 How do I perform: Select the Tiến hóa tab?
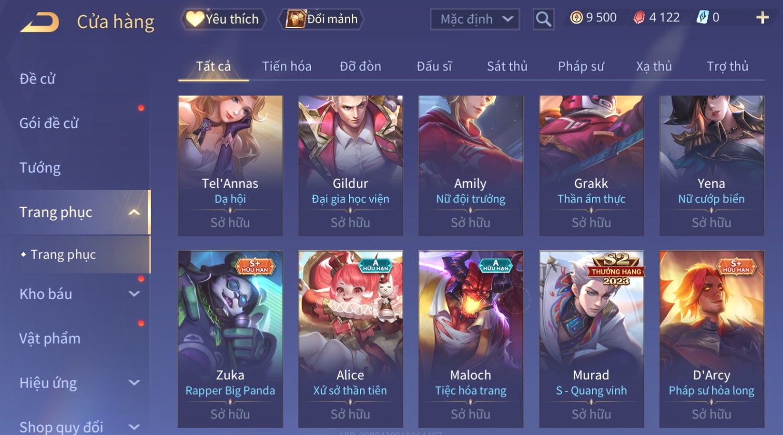click(287, 66)
